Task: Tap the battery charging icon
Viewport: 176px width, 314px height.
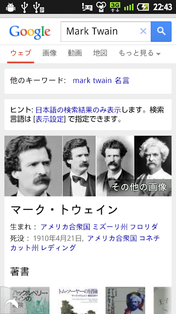Action: [143, 7]
